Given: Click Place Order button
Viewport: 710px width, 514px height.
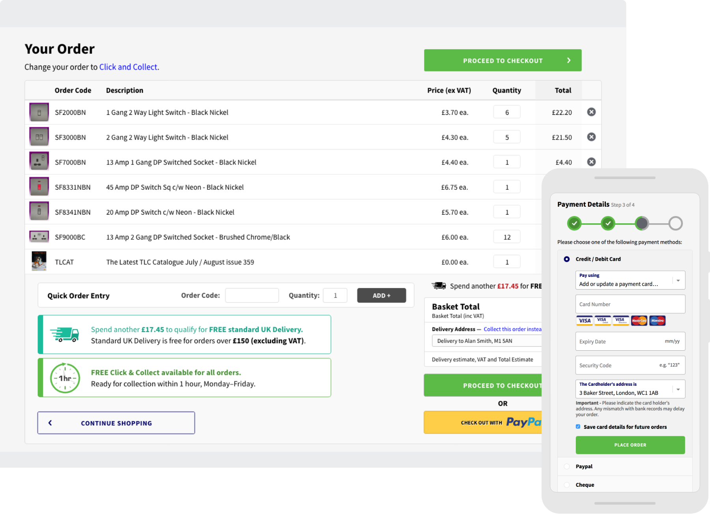Looking at the screenshot, I should click(630, 445).
